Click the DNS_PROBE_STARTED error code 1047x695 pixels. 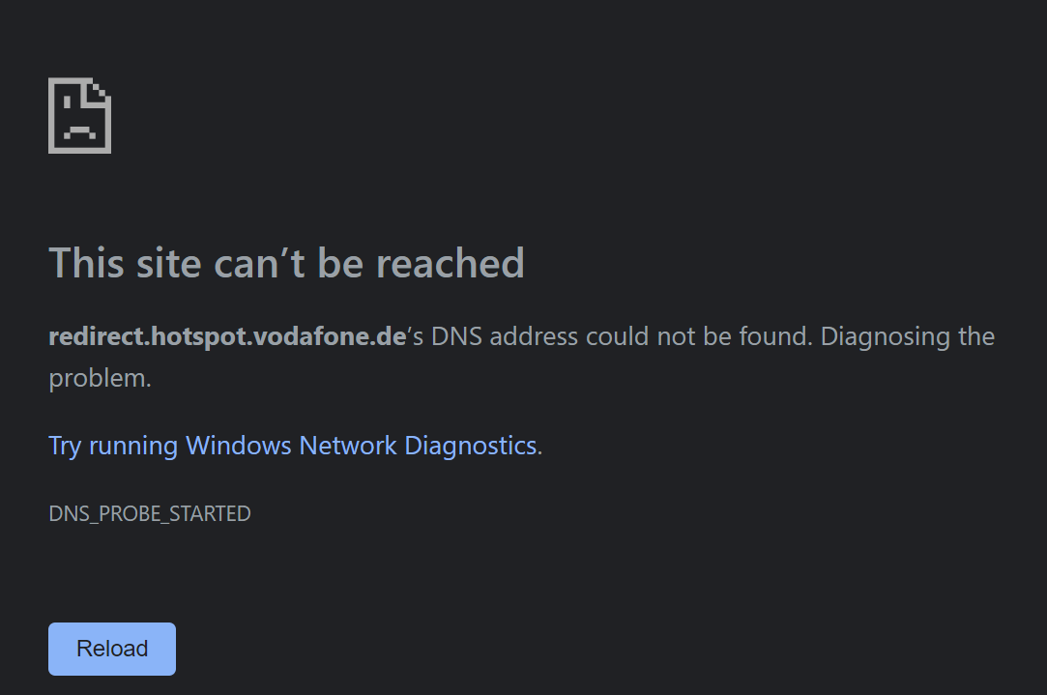tap(150, 513)
